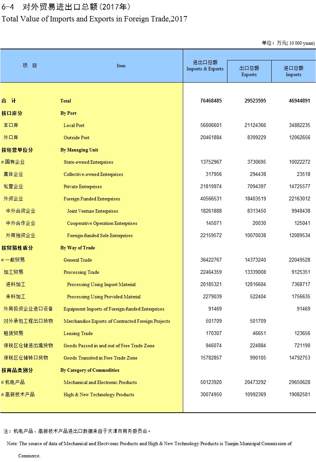
Task: Click the 'Outside Port' row label
Action: [x=76, y=138]
